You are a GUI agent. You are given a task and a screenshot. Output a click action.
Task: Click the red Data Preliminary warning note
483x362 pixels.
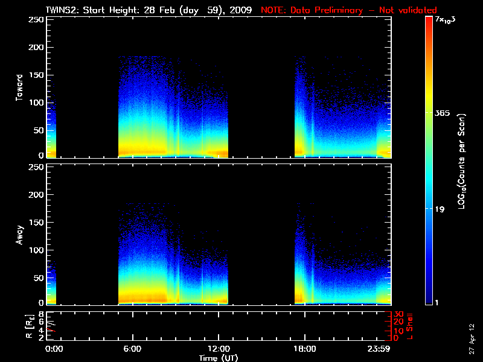click(349, 10)
